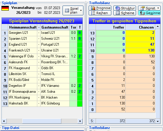Open the Prognose bar chart view
163x131 pixels.
(100, 8)
